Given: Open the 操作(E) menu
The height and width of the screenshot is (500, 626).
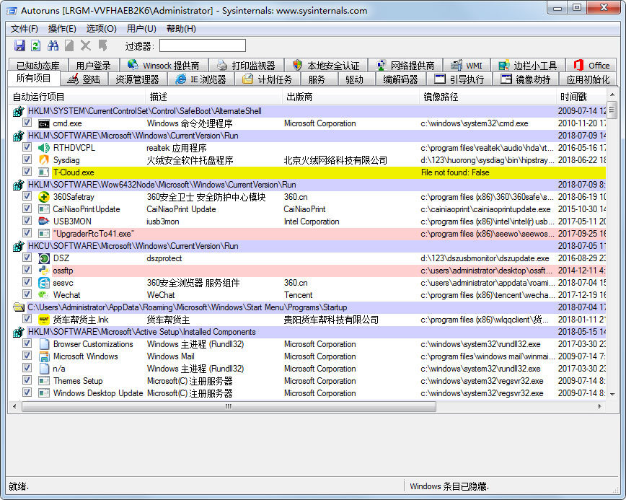Looking at the screenshot, I should coord(62,29).
